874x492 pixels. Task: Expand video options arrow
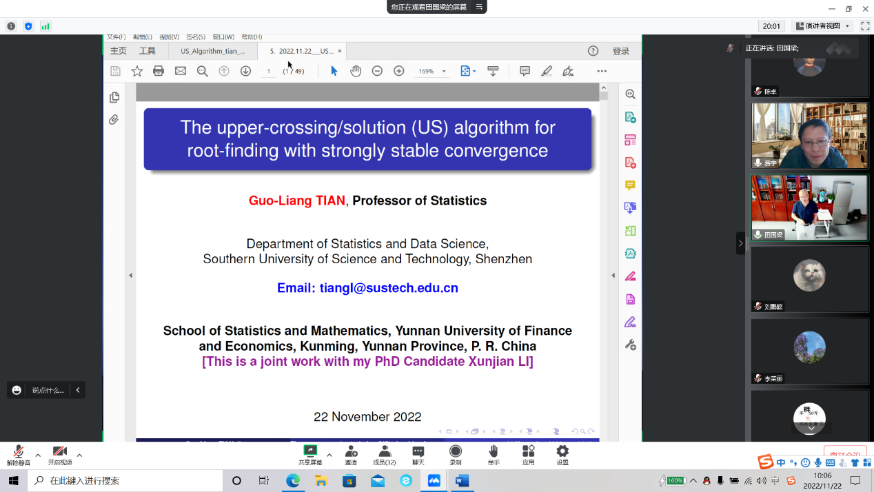79,455
